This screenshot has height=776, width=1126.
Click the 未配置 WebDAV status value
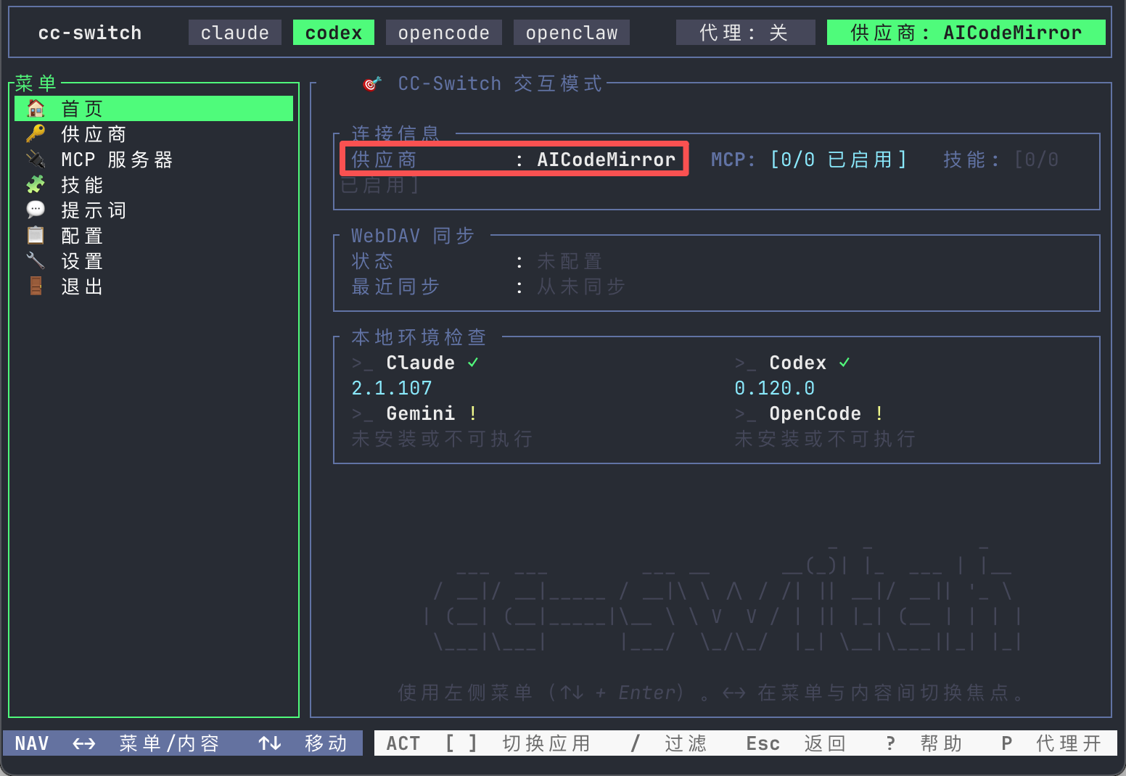click(x=570, y=261)
